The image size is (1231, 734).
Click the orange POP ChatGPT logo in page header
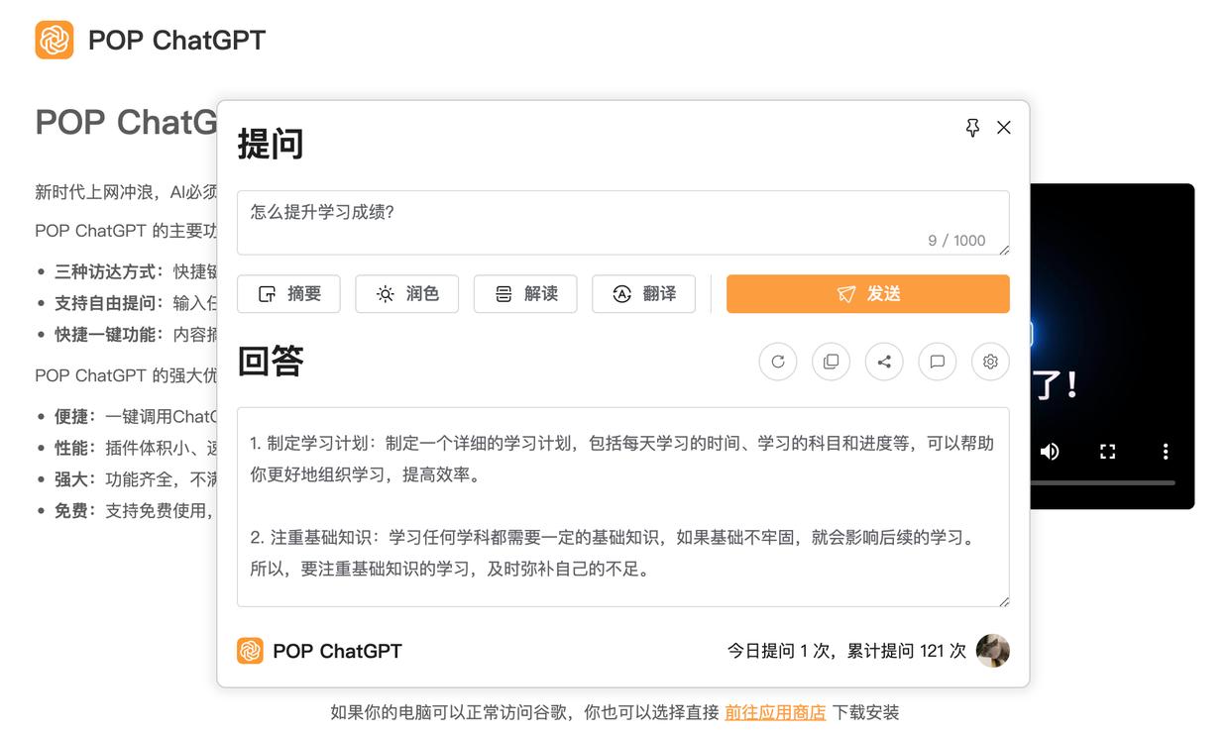55,41
